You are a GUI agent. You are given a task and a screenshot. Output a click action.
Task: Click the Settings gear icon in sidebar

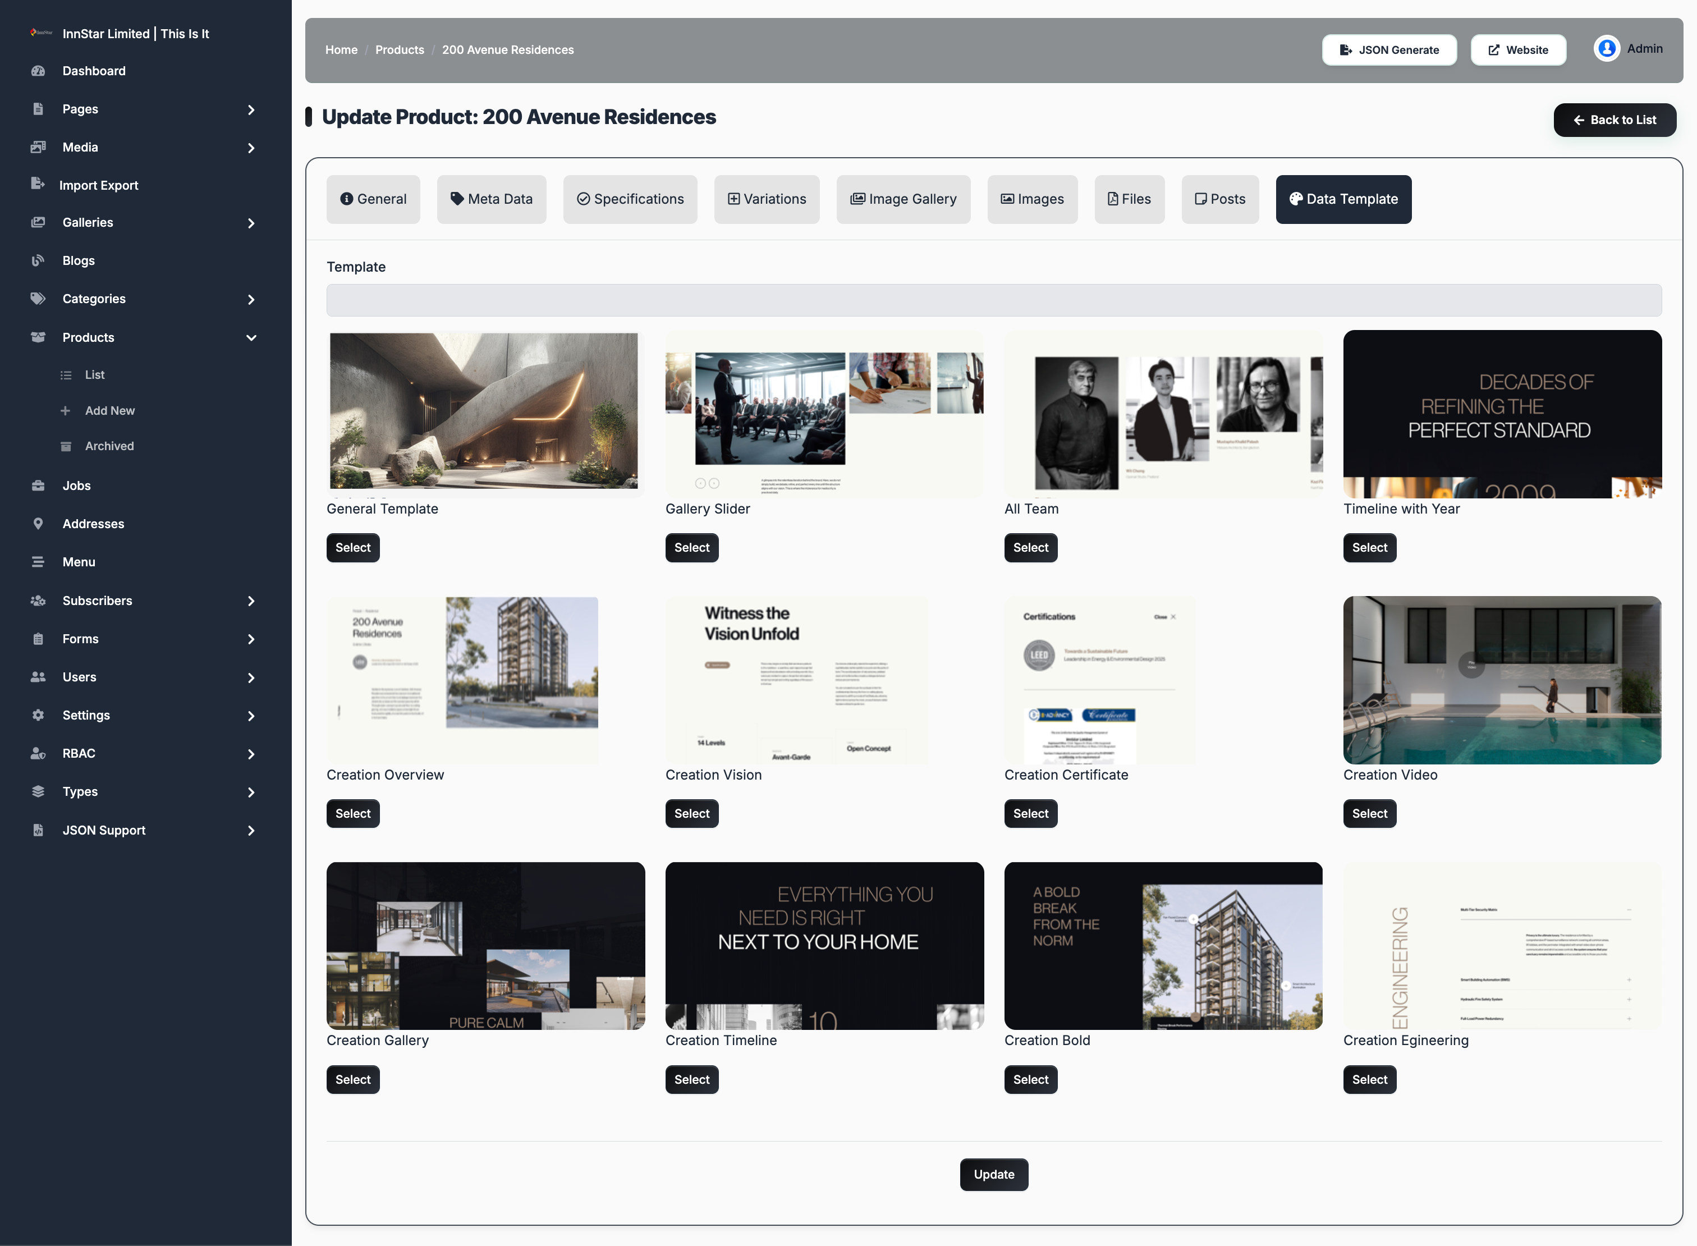[x=39, y=715]
